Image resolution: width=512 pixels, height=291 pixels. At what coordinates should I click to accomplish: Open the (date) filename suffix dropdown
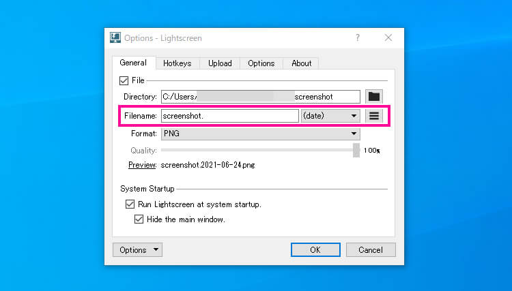[330, 116]
